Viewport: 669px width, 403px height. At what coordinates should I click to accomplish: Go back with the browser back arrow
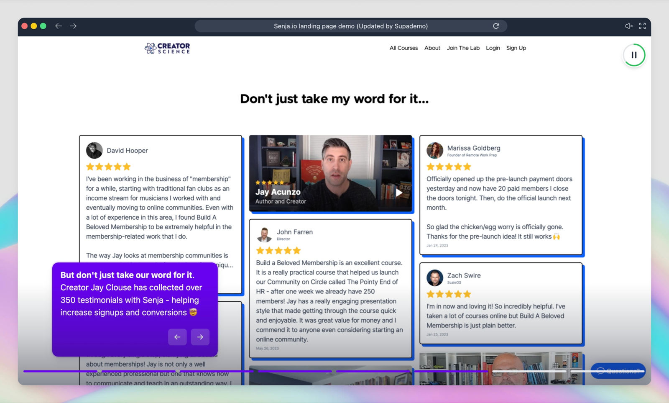tap(59, 26)
